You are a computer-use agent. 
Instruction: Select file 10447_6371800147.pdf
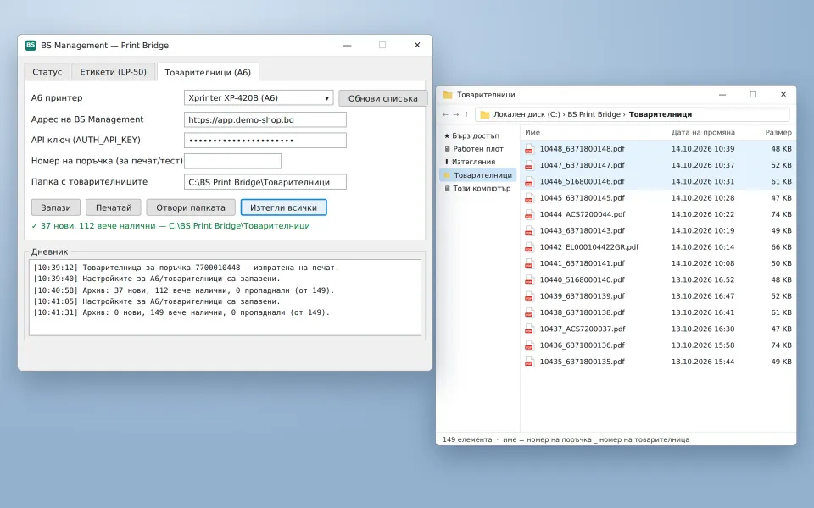tap(658, 165)
